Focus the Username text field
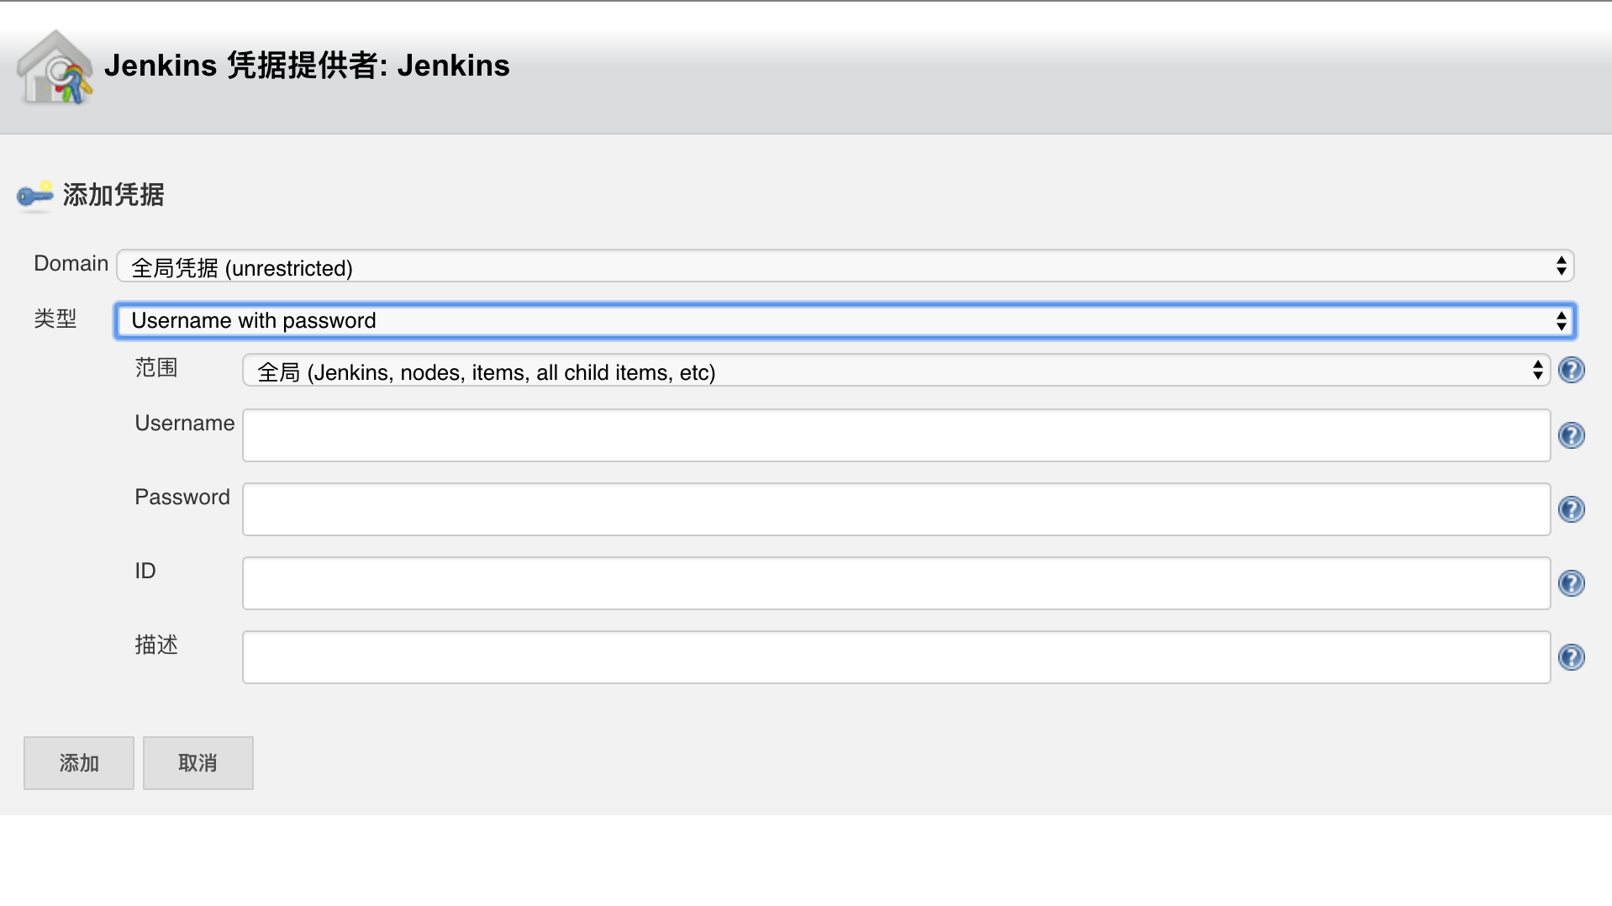This screenshot has width=1612, height=906. tap(896, 435)
